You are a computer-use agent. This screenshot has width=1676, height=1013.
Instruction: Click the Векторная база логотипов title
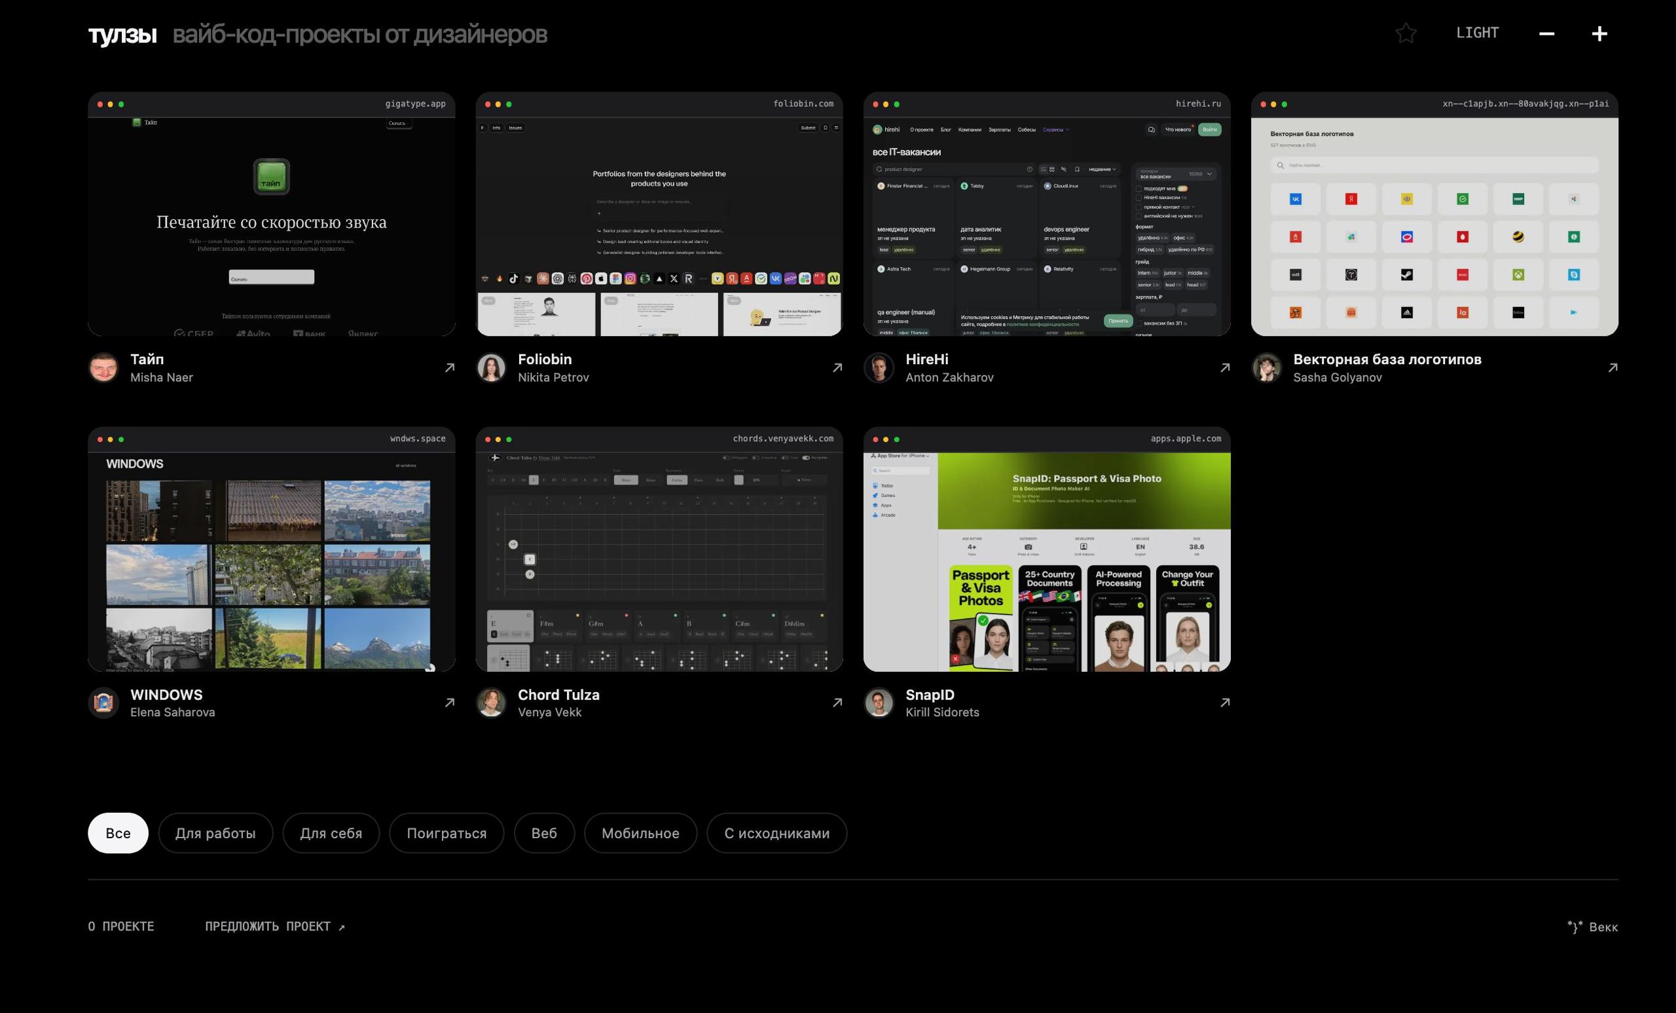pyautogui.click(x=1387, y=359)
